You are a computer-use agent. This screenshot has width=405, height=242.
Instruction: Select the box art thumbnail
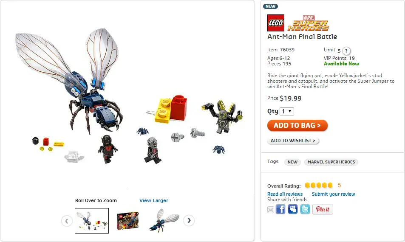(127, 221)
